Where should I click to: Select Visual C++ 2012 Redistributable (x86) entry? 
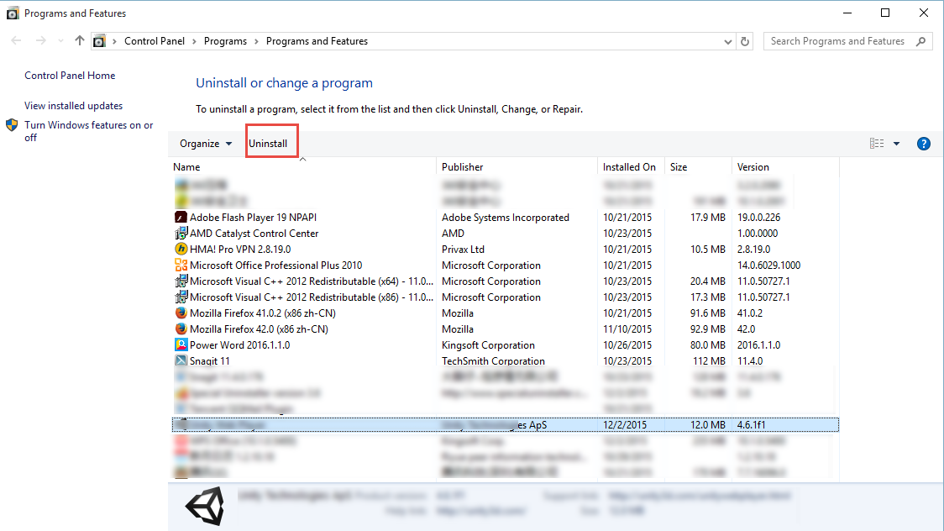coord(505,297)
